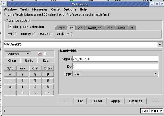This screenshot has width=164, height=116.
Task: Open the Memories menu
Action: click(x=40, y=9)
